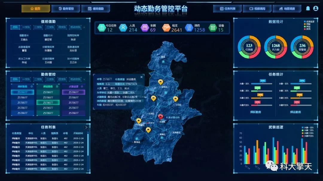Click the circle icon beside 押运勤务 header

click(57, 86)
